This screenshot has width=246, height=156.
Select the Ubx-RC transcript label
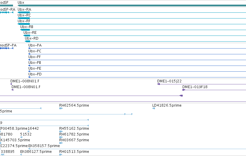coord(24,15)
